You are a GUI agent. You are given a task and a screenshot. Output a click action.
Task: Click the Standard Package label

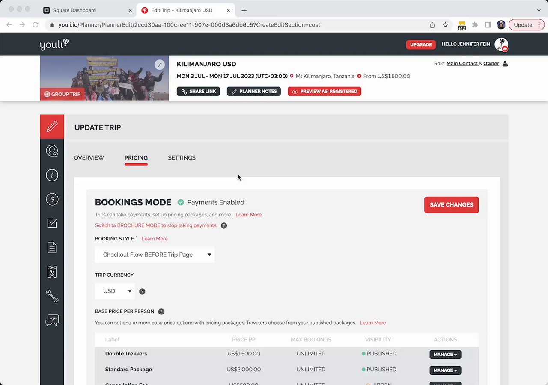(128, 370)
